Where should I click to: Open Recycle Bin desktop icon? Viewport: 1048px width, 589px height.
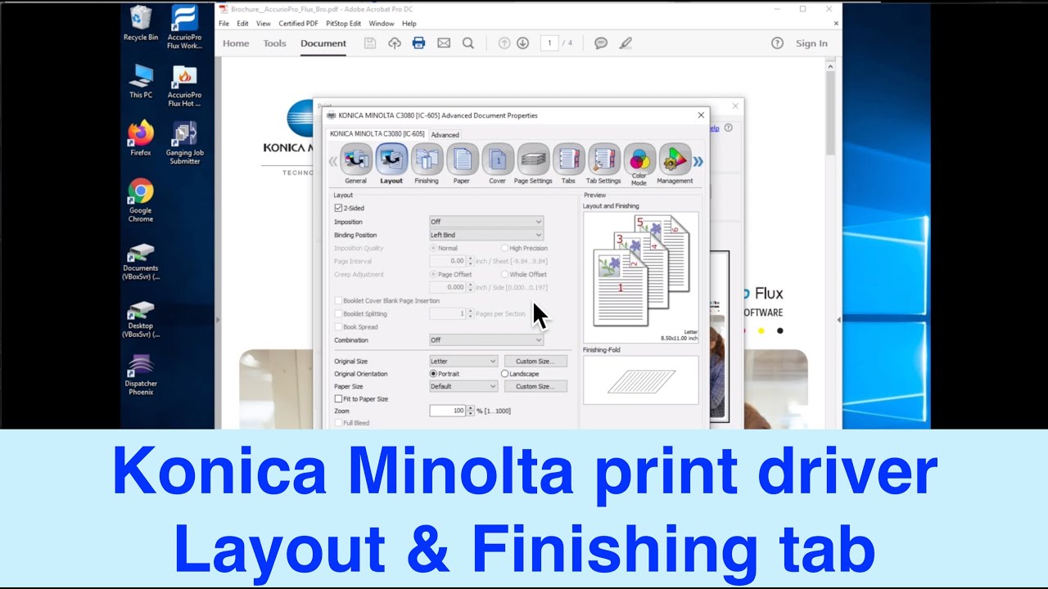click(141, 23)
